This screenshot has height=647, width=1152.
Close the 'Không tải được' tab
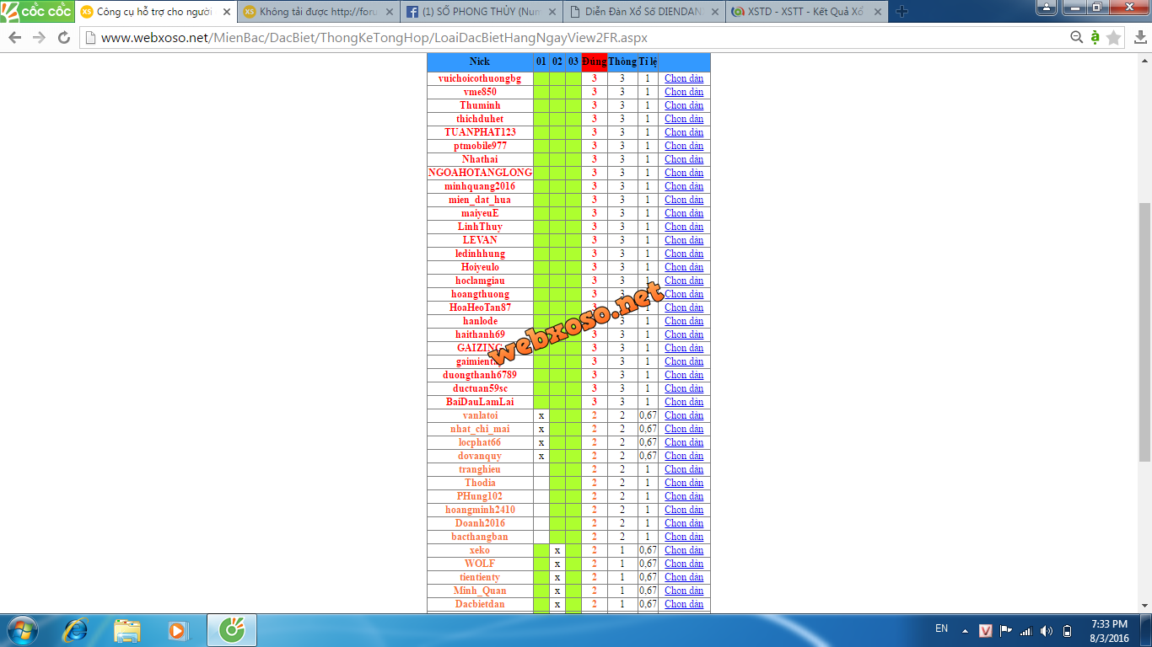390,12
